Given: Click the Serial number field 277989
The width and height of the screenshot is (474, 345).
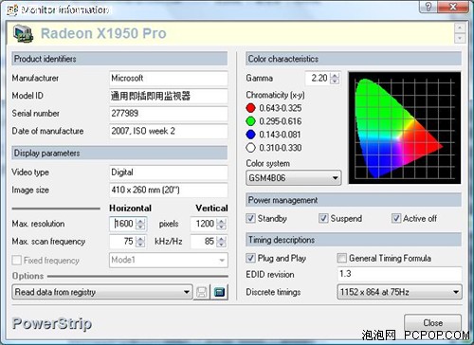Looking at the screenshot, I should (x=169, y=114).
